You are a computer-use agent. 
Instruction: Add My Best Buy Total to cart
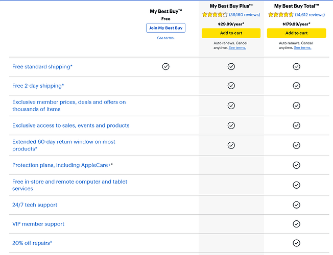pos(296,33)
